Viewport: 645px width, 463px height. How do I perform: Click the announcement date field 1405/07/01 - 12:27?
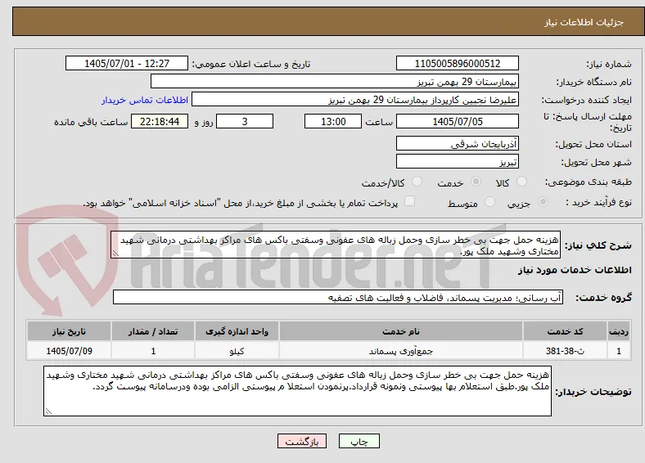click(x=127, y=63)
